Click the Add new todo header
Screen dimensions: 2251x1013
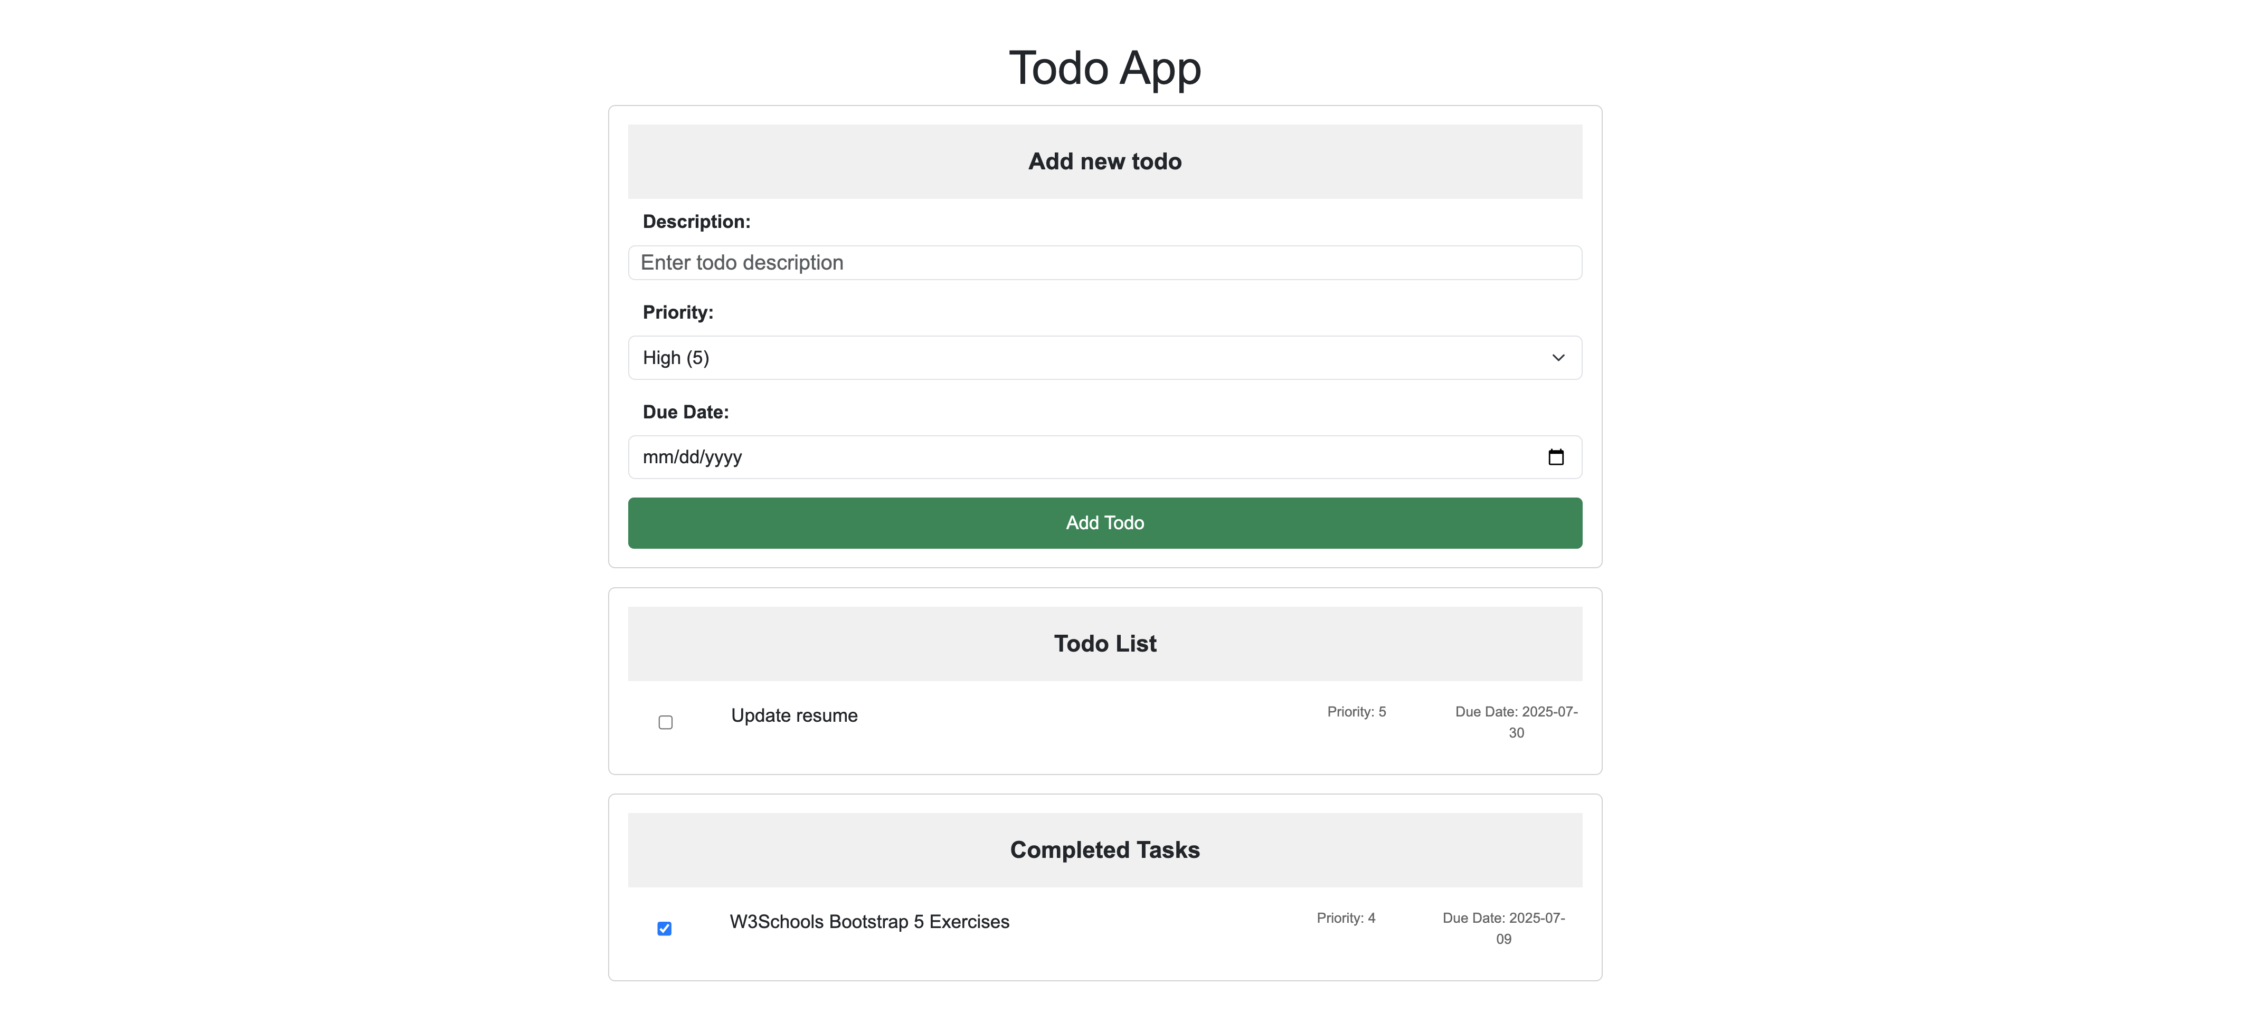[x=1104, y=161]
